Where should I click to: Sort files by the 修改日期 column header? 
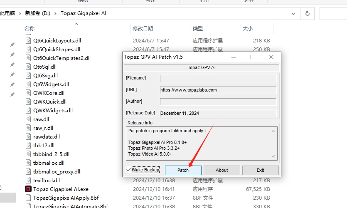(x=143, y=29)
